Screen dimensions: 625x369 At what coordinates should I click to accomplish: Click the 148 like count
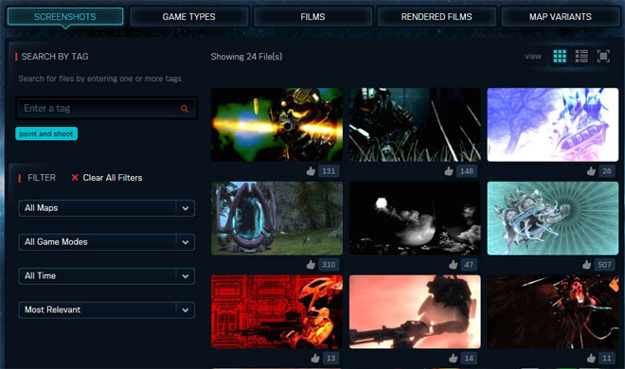tap(466, 171)
